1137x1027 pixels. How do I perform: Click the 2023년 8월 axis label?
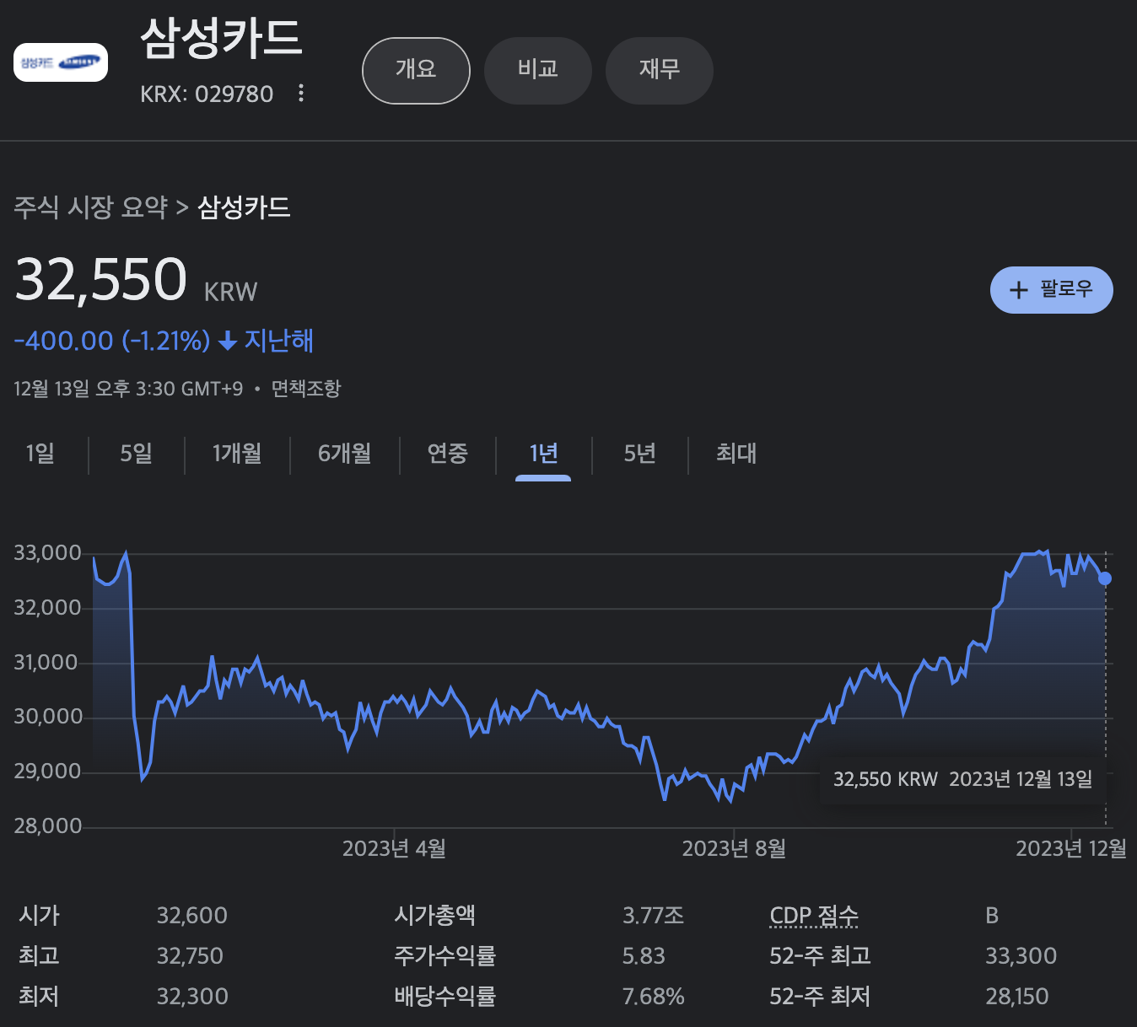734,848
